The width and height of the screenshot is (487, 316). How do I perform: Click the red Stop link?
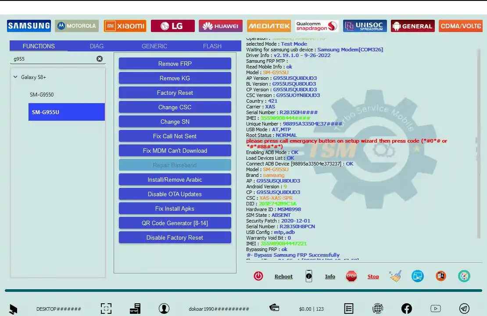click(x=373, y=276)
